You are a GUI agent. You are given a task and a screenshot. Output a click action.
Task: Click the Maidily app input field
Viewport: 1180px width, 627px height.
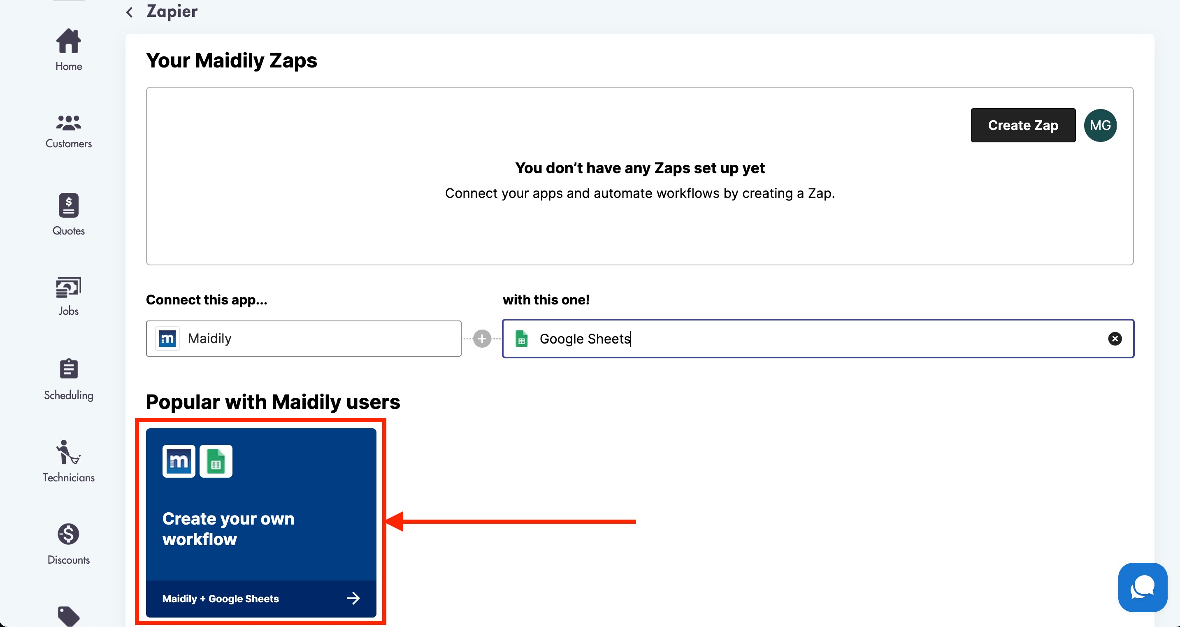tap(304, 339)
